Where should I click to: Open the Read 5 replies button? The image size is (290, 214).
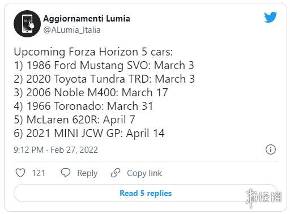pyautogui.click(x=146, y=193)
